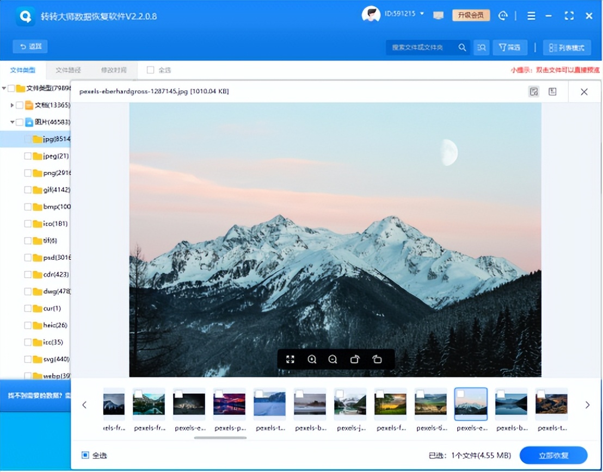
Task: Check the 文档(13365) checkbox
Action: tap(20, 105)
